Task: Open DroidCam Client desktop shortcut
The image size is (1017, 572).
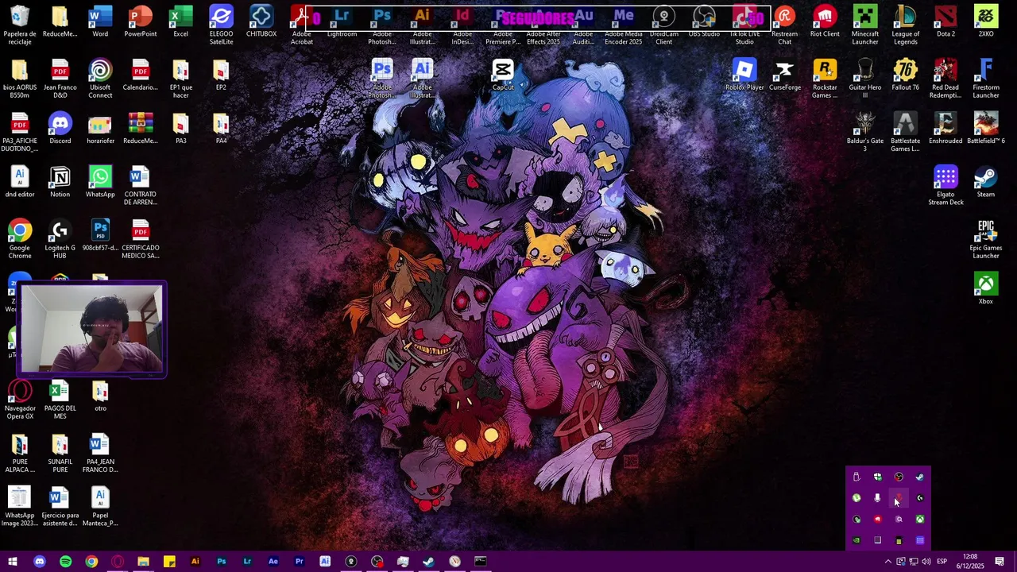Action: [664, 25]
